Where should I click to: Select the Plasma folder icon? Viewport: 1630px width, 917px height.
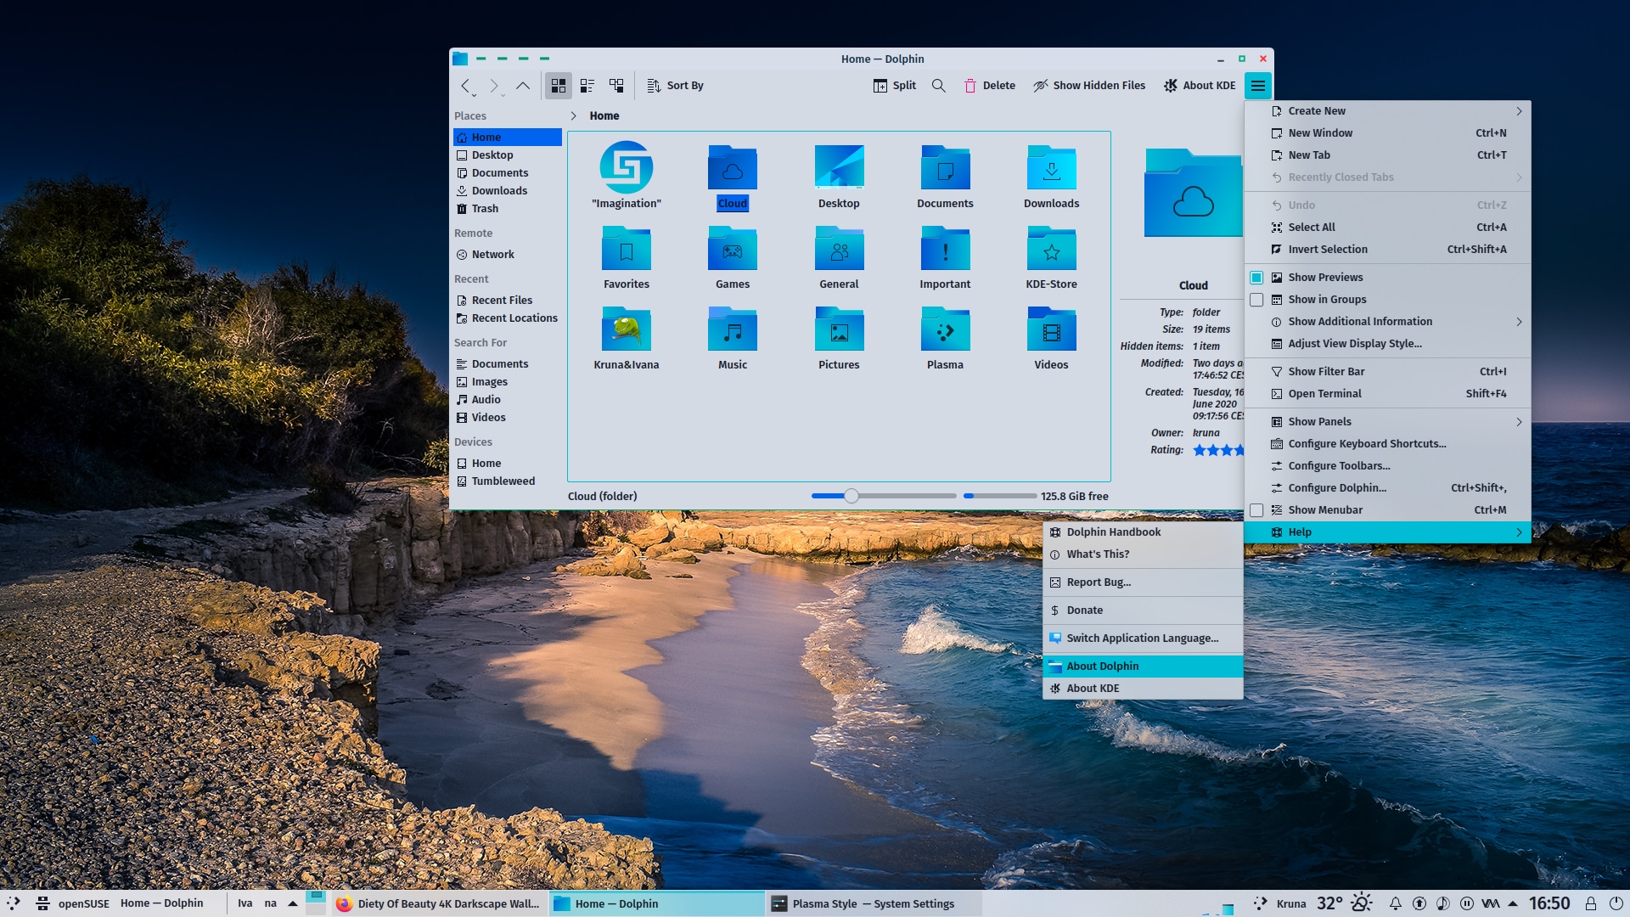(x=945, y=329)
